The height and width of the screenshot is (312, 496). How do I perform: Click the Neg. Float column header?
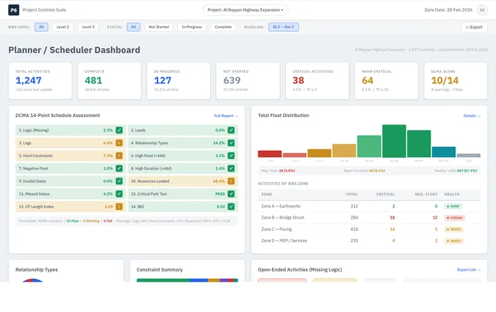pyautogui.click(x=426, y=194)
